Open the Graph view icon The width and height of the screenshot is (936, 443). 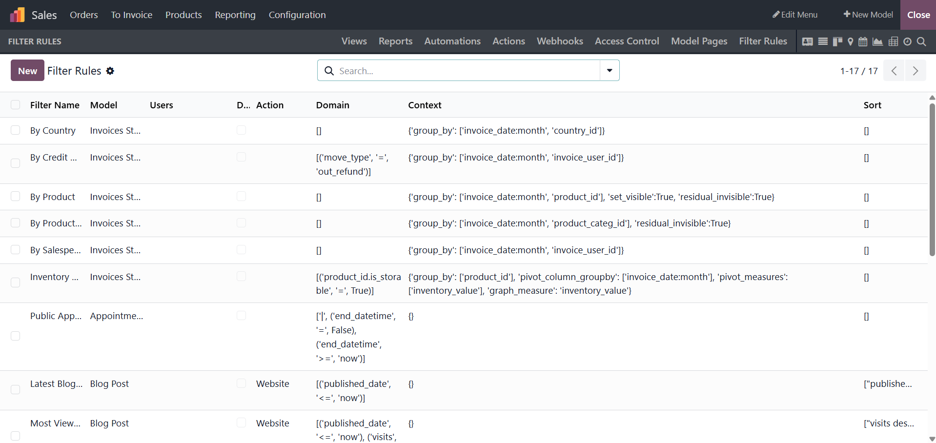[877, 41]
